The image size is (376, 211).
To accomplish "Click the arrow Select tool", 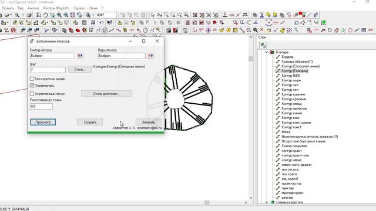I will 153,15.
